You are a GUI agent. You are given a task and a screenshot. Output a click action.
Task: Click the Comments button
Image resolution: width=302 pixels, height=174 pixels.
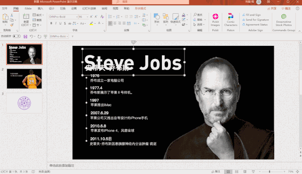pyautogui.click(x=286, y=9)
